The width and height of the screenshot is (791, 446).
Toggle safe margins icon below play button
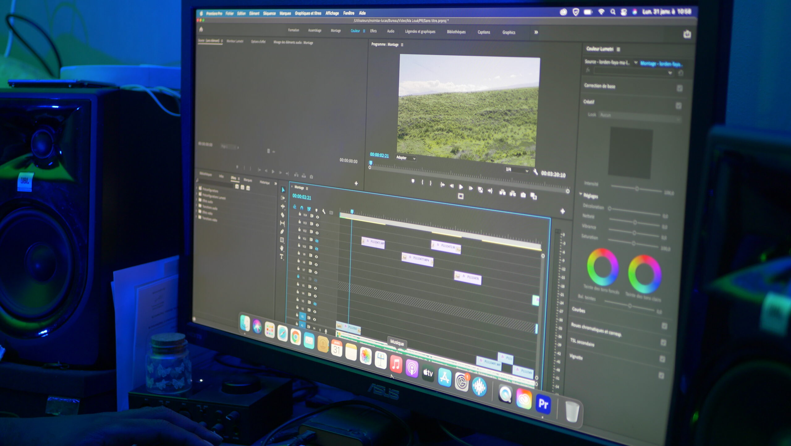pyautogui.click(x=460, y=196)
